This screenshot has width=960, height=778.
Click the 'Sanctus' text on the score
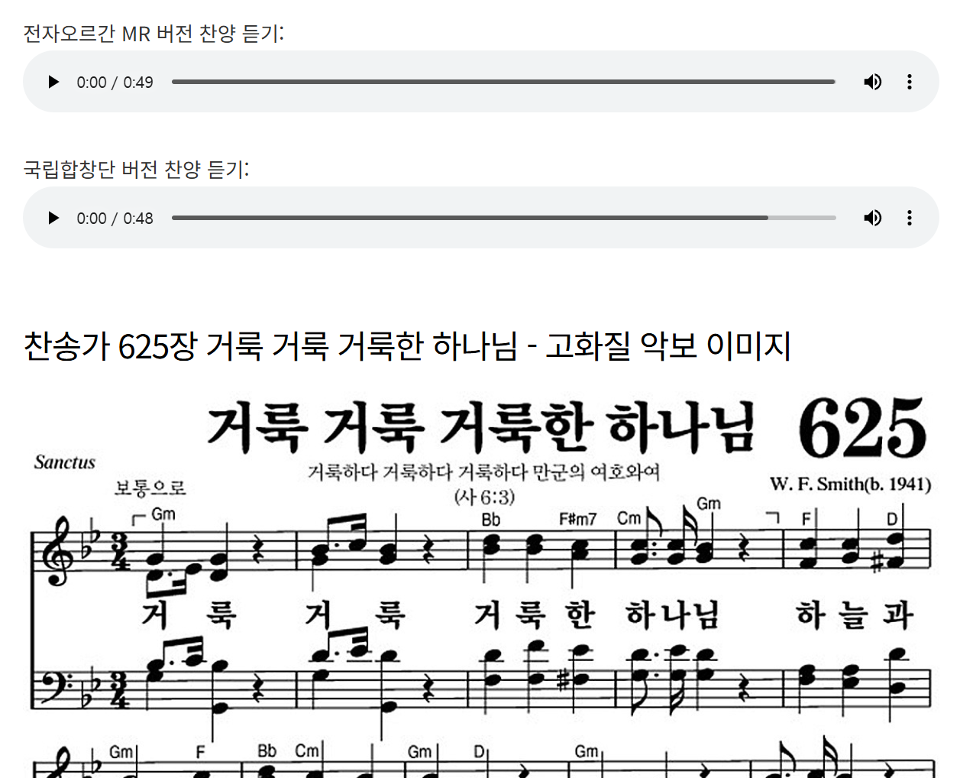click(65, 462)
